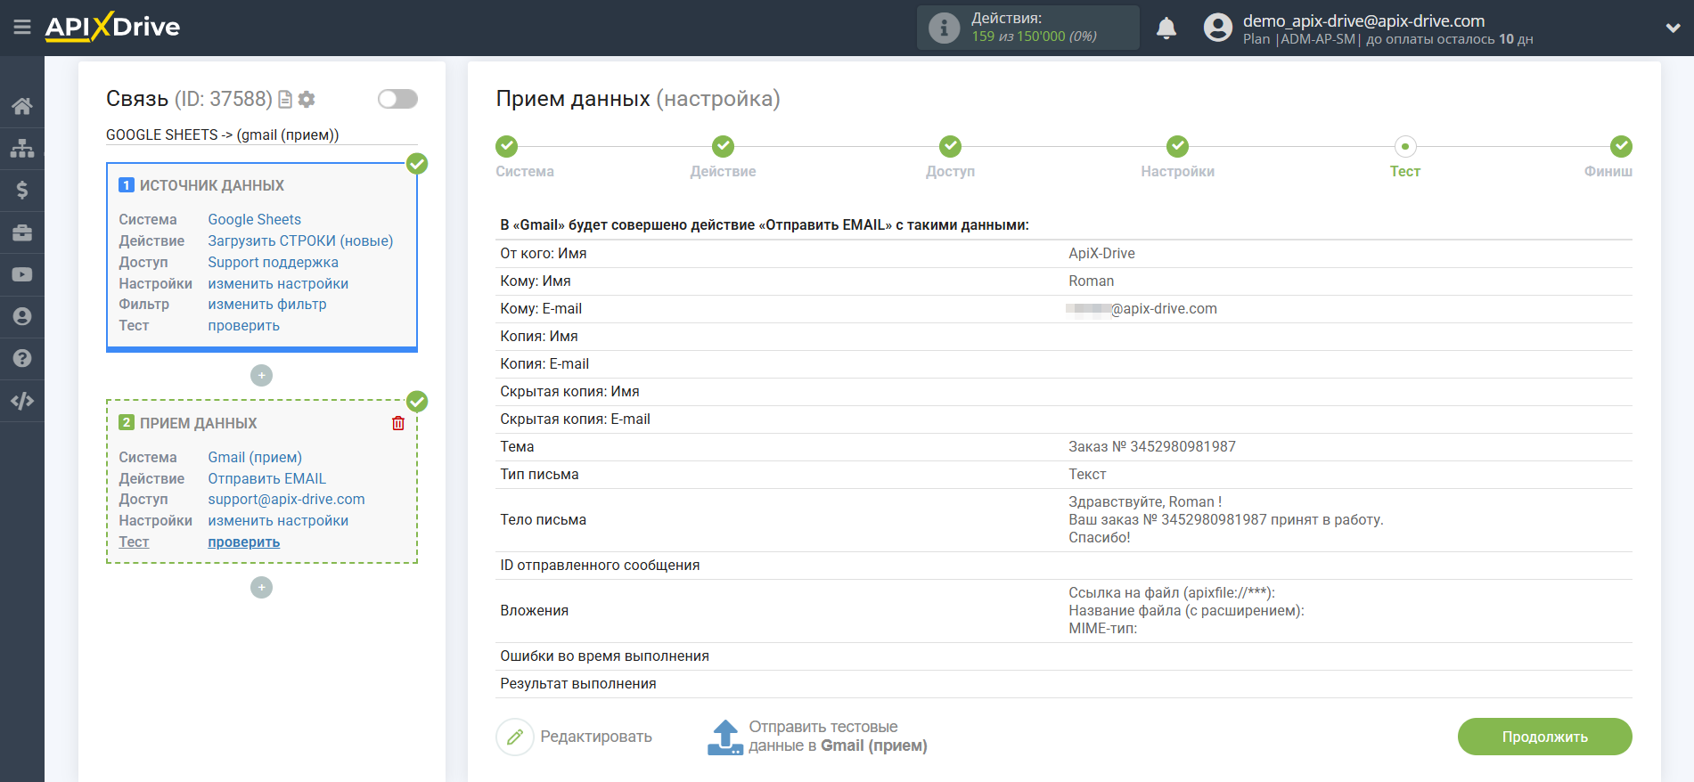Open connection settings gear icon

(307, 99)
